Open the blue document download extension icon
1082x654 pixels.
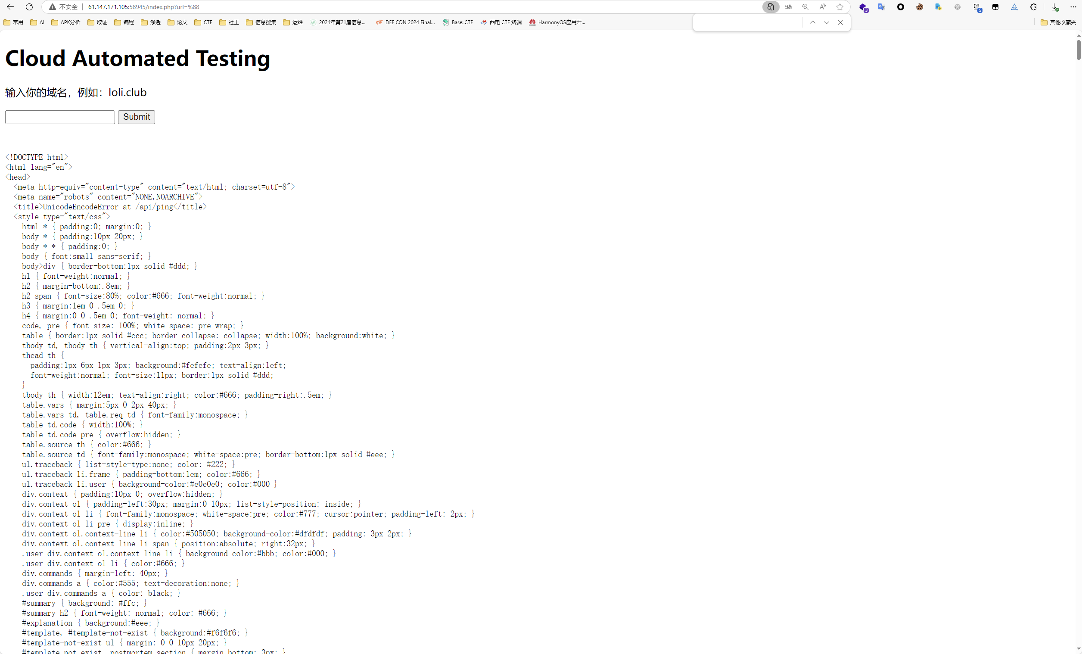[939, 7]
